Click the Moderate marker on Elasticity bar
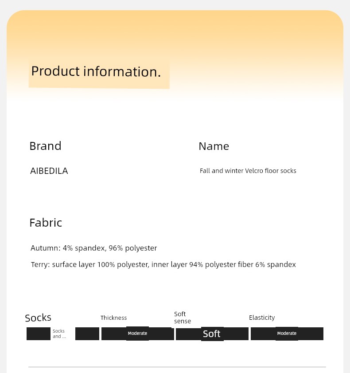 point(287,333)
